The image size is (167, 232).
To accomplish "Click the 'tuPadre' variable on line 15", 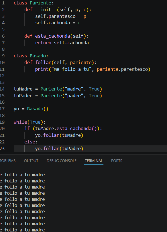I will 23,96.
